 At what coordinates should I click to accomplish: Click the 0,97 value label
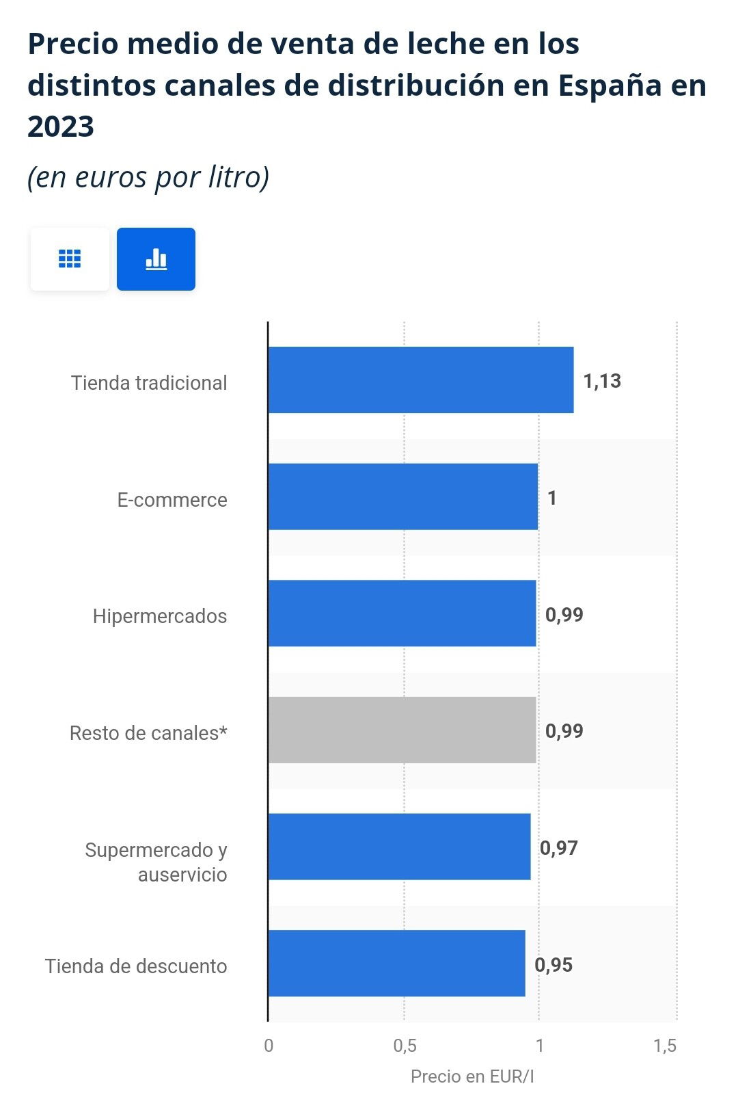(x=559, y=848)
